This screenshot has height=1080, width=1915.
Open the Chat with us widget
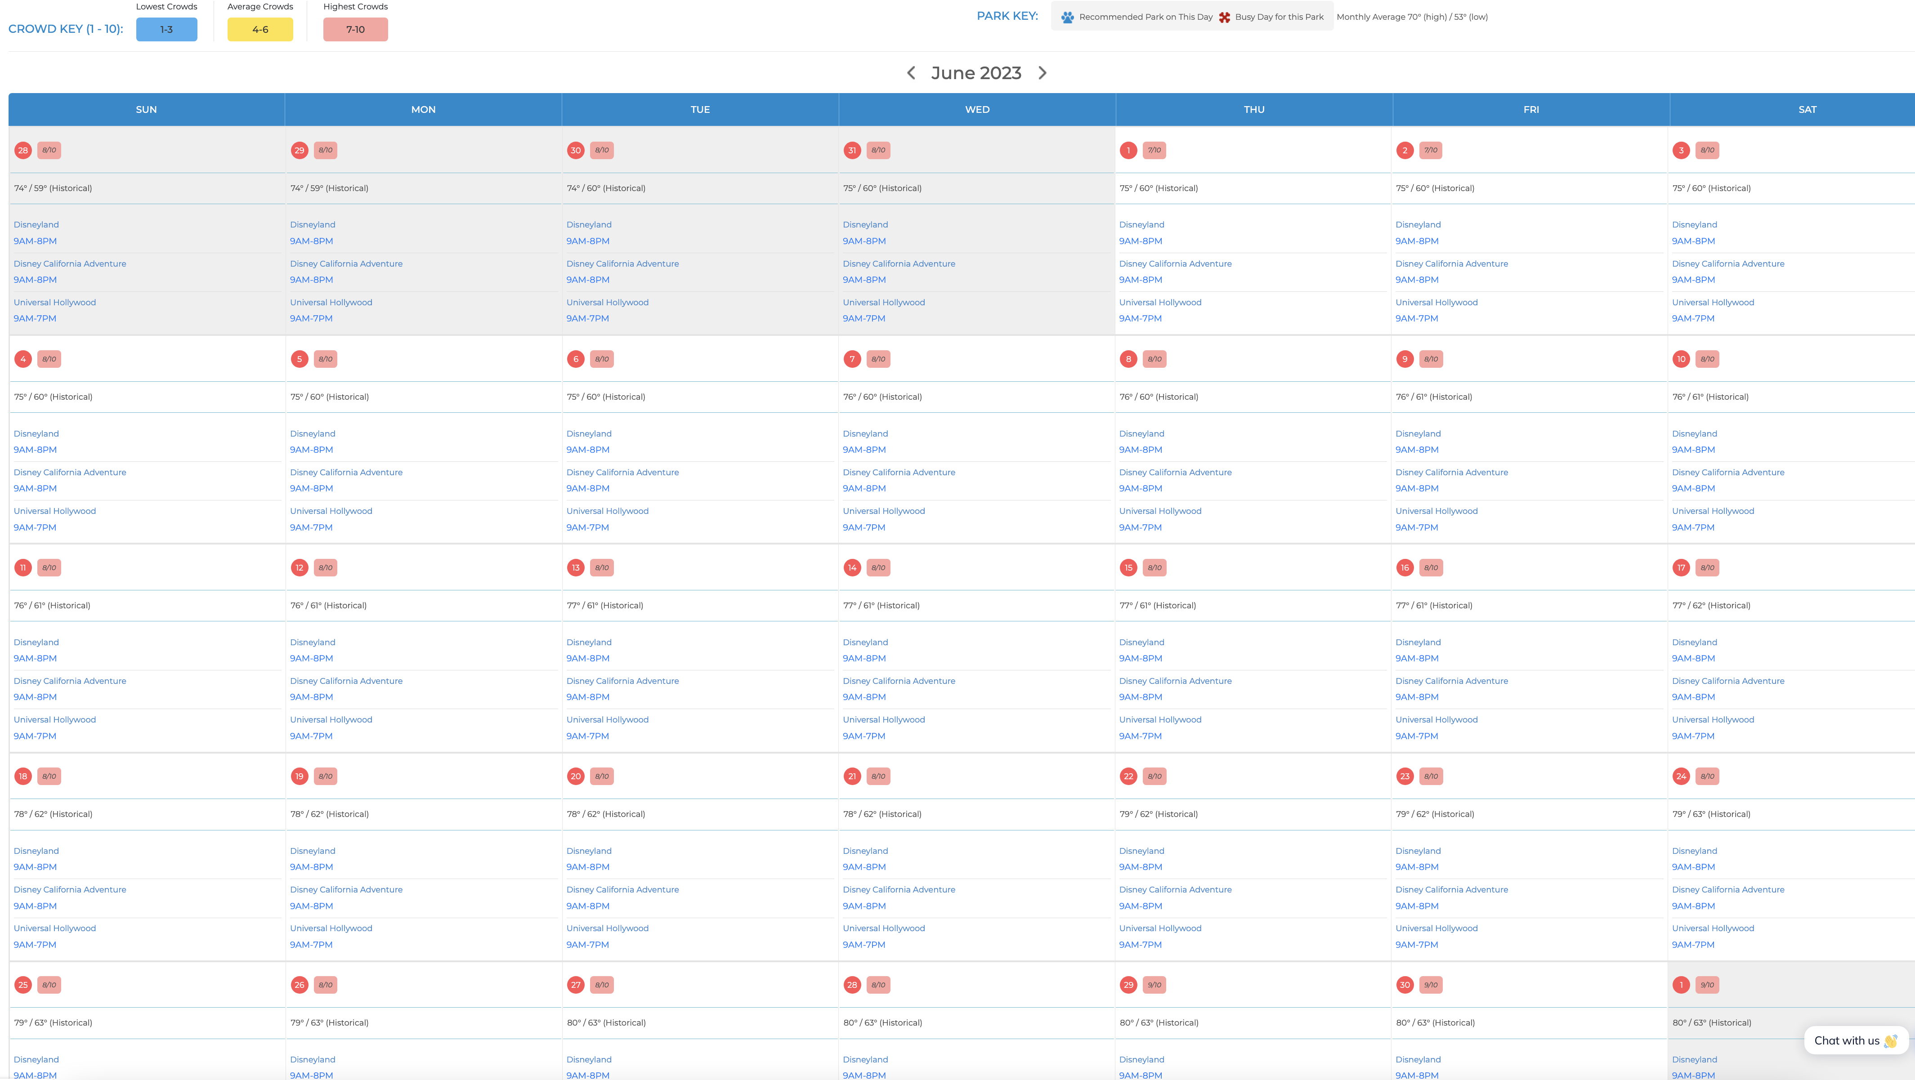1855,1040
